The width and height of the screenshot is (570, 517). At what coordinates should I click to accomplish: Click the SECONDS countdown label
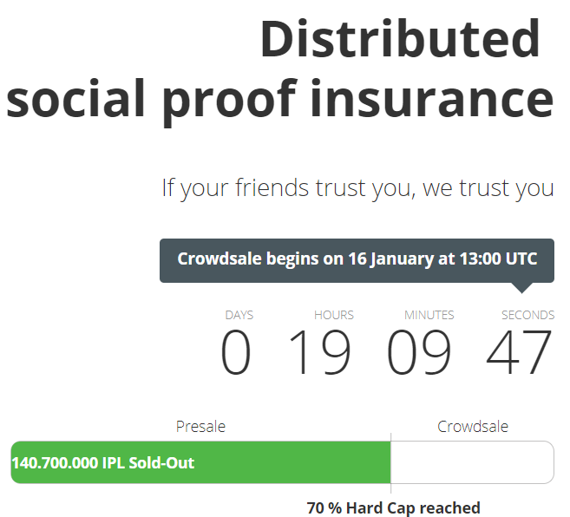[527, 315]
